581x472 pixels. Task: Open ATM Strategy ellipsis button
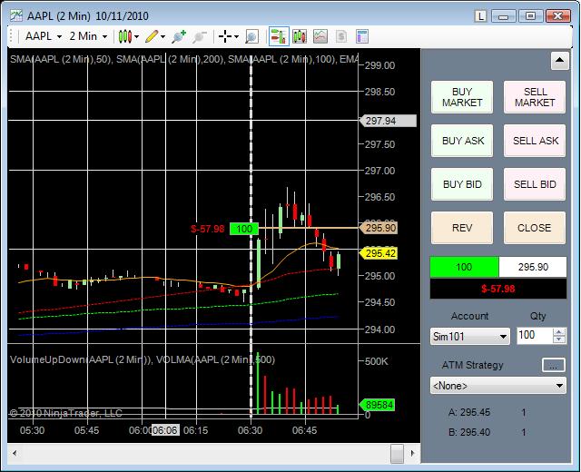(553, 365)
